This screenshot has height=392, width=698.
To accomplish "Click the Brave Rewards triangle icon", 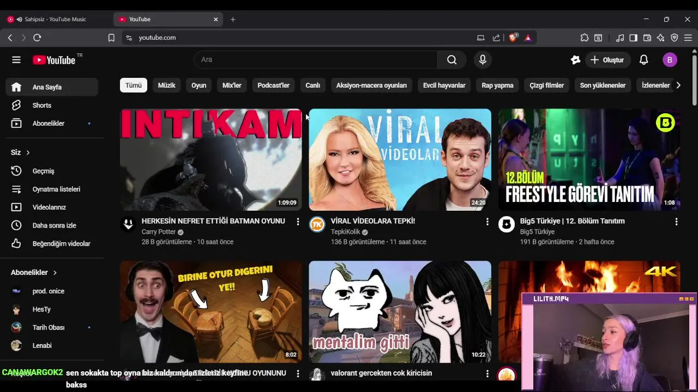I will pyautogui.click(x=528, y=38).
